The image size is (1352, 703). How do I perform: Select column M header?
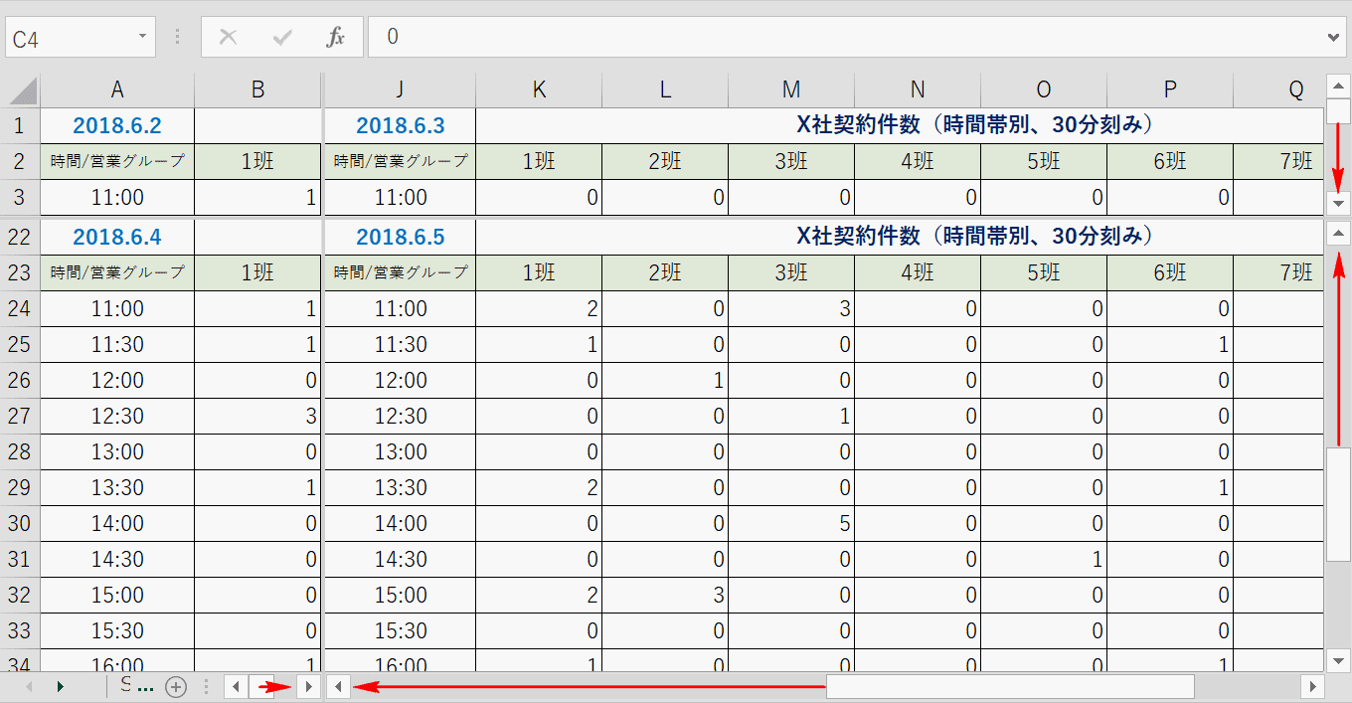(791, 89)
